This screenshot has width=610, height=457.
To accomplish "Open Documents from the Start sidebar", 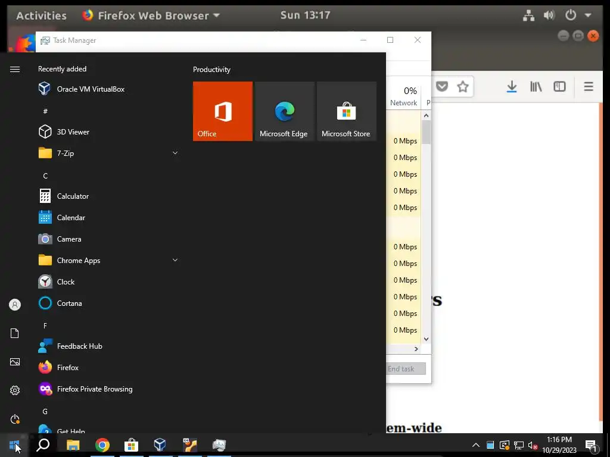I will coord(15,333).
